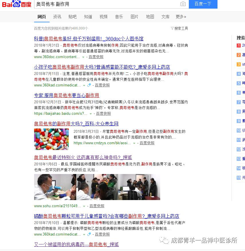Open result 科普|奥司他韦虽好,但千万别滥用 360doc

(89, 39)
